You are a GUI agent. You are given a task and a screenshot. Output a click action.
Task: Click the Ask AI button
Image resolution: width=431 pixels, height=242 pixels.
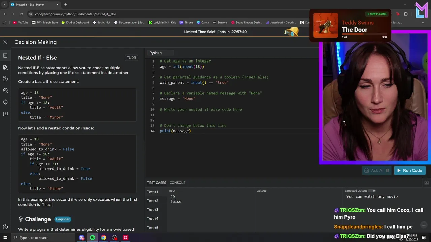tap(377, 170)
